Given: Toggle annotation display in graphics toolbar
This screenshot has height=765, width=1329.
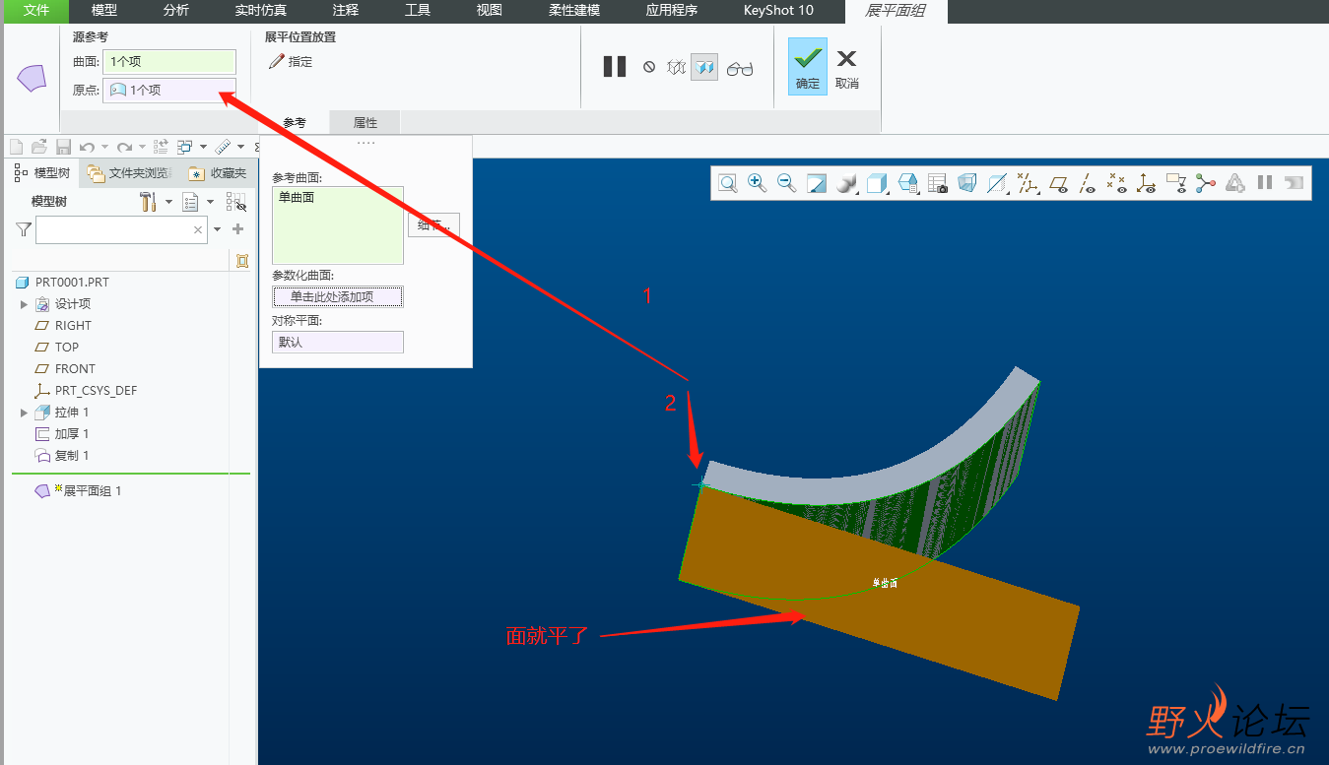Looking at the screenshot, I should (x=1175, y=182).
